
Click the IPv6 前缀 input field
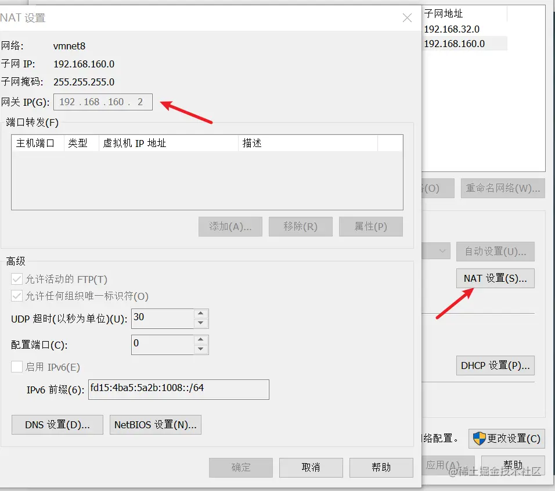point(179,389)
